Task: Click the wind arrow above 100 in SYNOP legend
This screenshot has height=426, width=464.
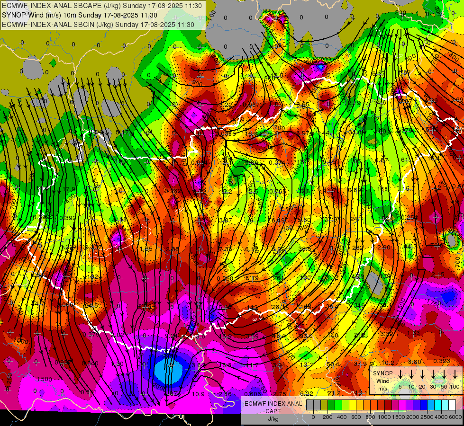Action: tap(455, 374)
